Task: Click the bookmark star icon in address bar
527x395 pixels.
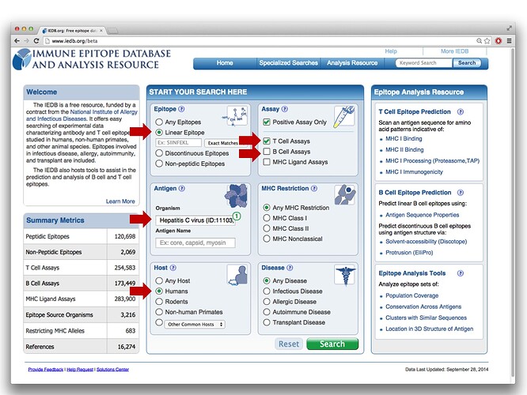Action: (487, 39)
